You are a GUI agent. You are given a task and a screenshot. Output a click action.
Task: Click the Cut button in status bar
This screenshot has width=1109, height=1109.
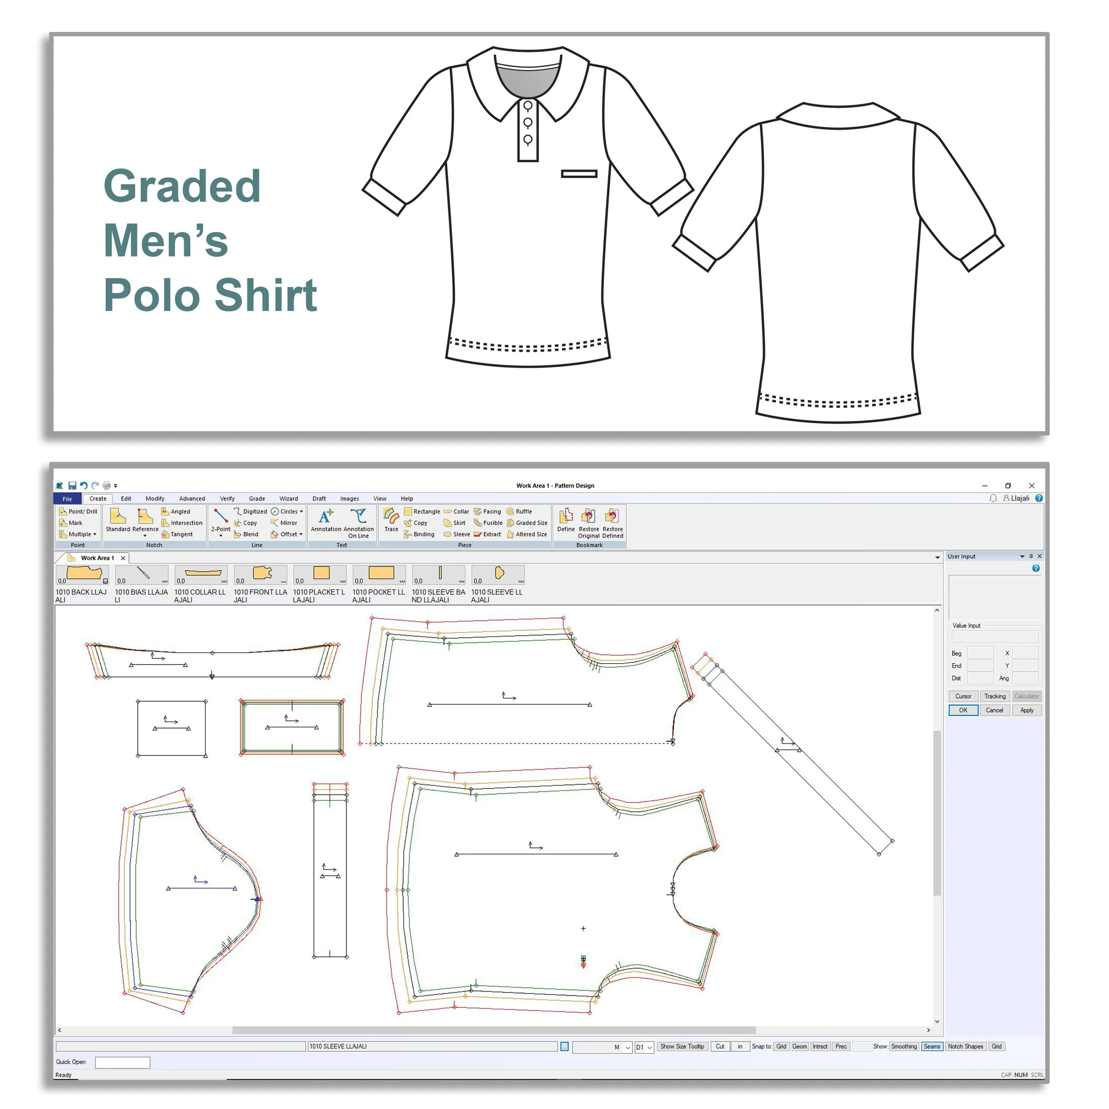click(x=720, y=1046)
